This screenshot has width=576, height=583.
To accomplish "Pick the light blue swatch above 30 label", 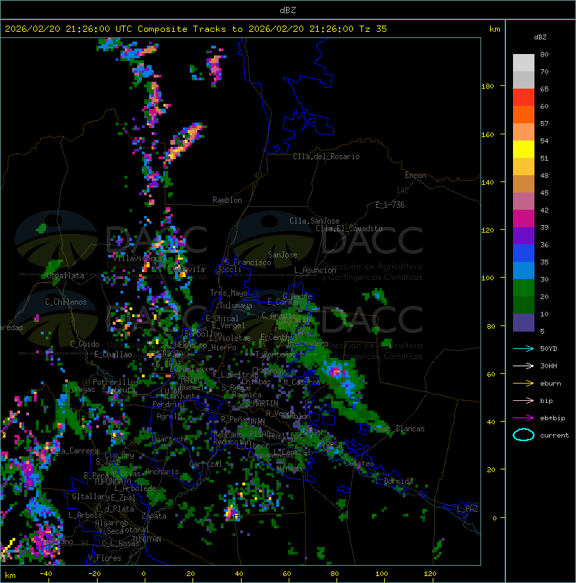I will (523, 270).
